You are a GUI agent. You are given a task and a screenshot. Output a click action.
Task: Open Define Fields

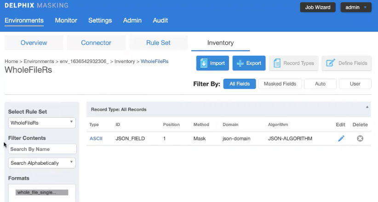(x=347, y=63)
